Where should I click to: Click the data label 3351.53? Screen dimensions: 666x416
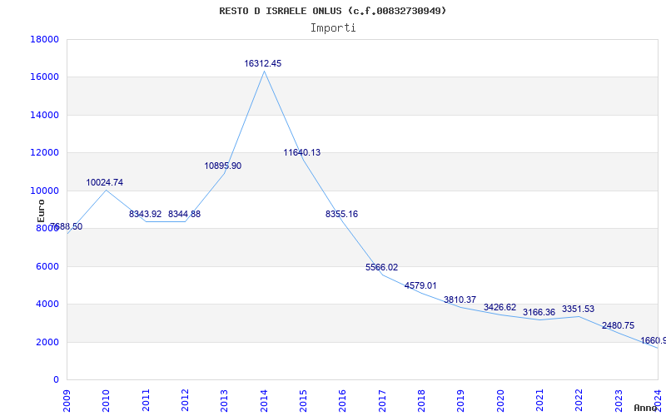(578, 309)
